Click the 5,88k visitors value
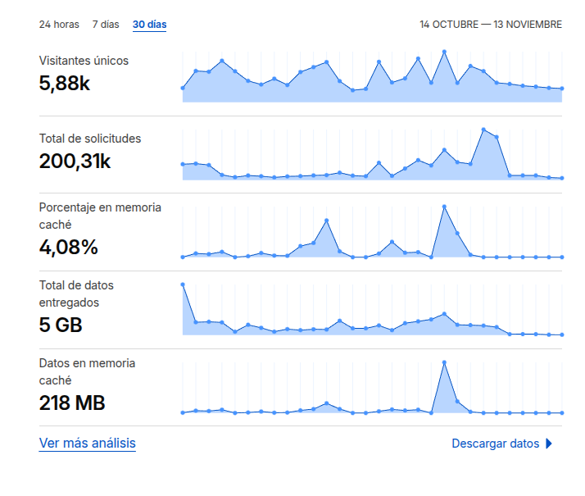 click(x=64, y=83)
